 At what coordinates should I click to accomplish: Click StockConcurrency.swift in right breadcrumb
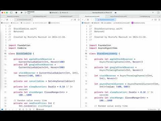click(x=121, y=23)
